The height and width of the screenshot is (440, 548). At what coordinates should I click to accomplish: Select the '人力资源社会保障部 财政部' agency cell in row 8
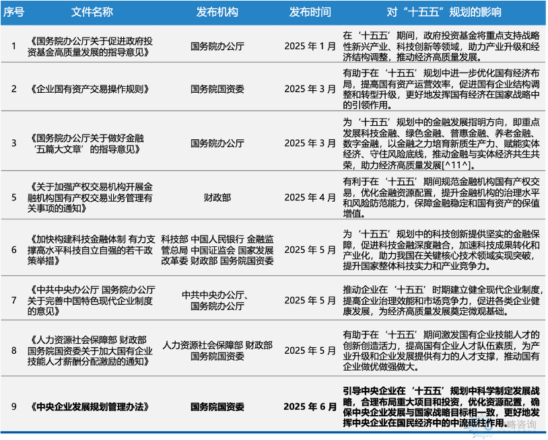pyautogui.click(x=217, y=351)
